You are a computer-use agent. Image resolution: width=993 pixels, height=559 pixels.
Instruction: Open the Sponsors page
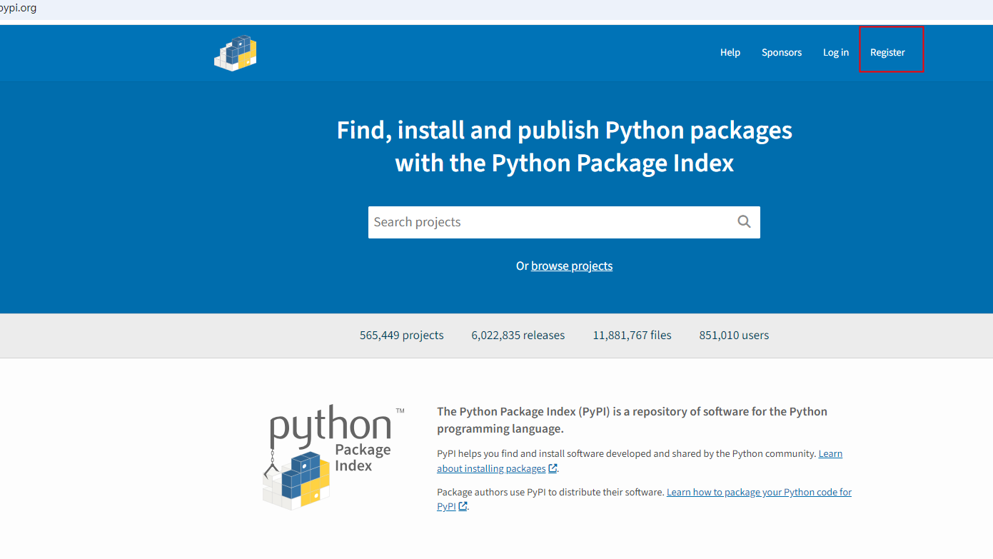click(781, 52)
